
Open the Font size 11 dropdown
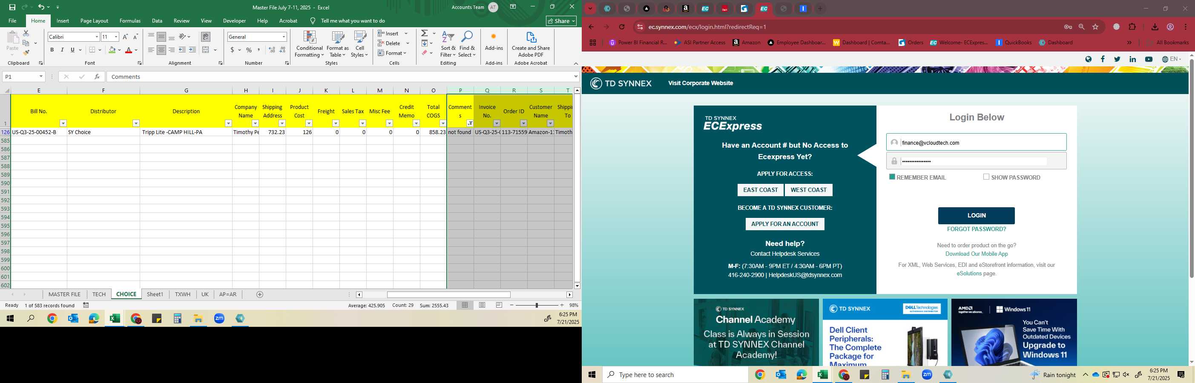pos(116,37)
